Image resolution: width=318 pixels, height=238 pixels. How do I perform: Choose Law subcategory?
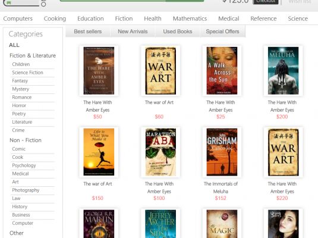pos(16,198)
